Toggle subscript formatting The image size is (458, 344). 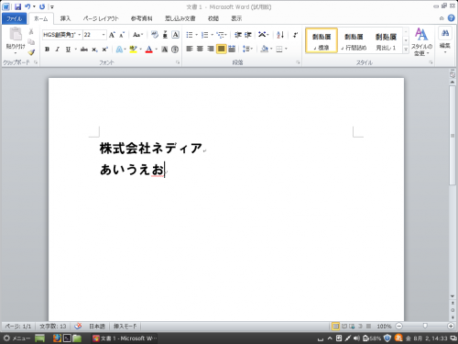pos(94,50)
